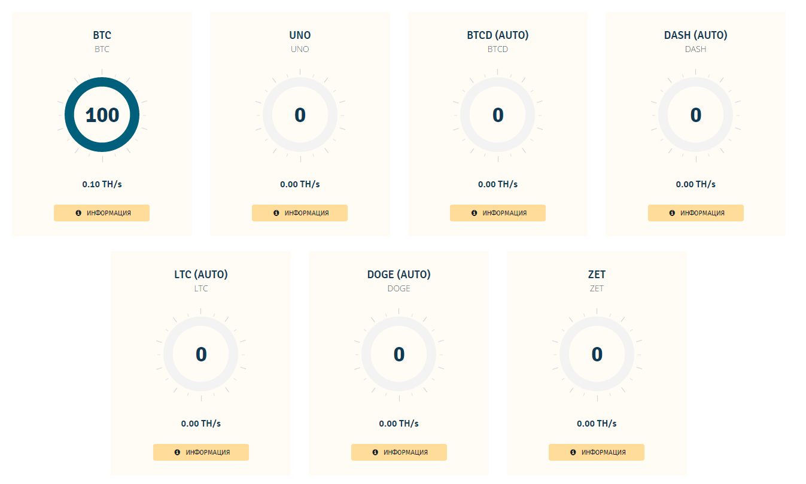
Task: Open ИНФОРМАЦИЯ for the DASH (AUTO) pool
Action: click(x=695, y=213)
